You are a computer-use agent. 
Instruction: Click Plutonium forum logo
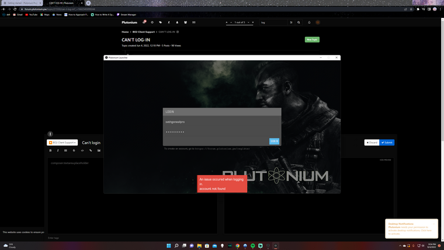point(130,22)
